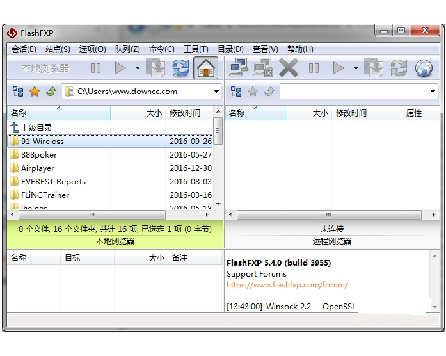The height and width of the screenshot is (356, 446).
Task: Open the 选项(O) menu
Action: coord(92,49)
